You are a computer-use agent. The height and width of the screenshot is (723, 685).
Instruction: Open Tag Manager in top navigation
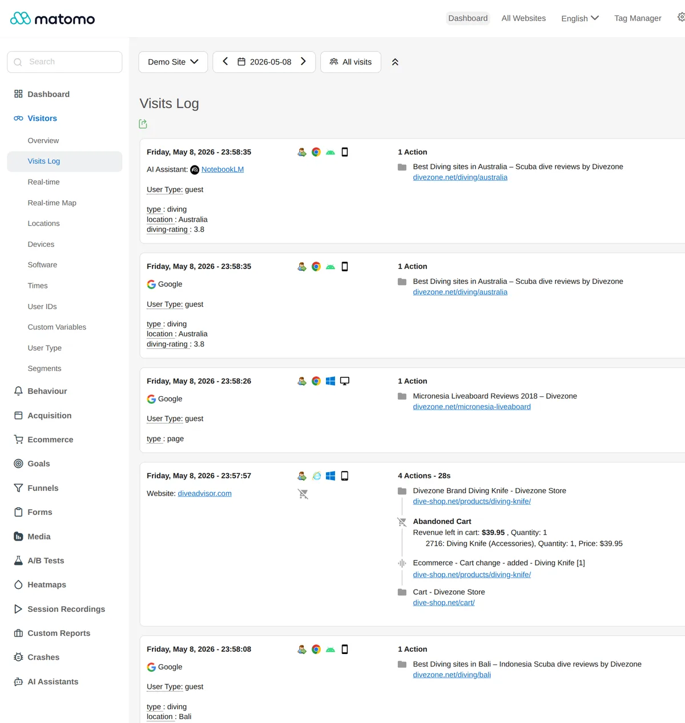(x=638, y=18)
